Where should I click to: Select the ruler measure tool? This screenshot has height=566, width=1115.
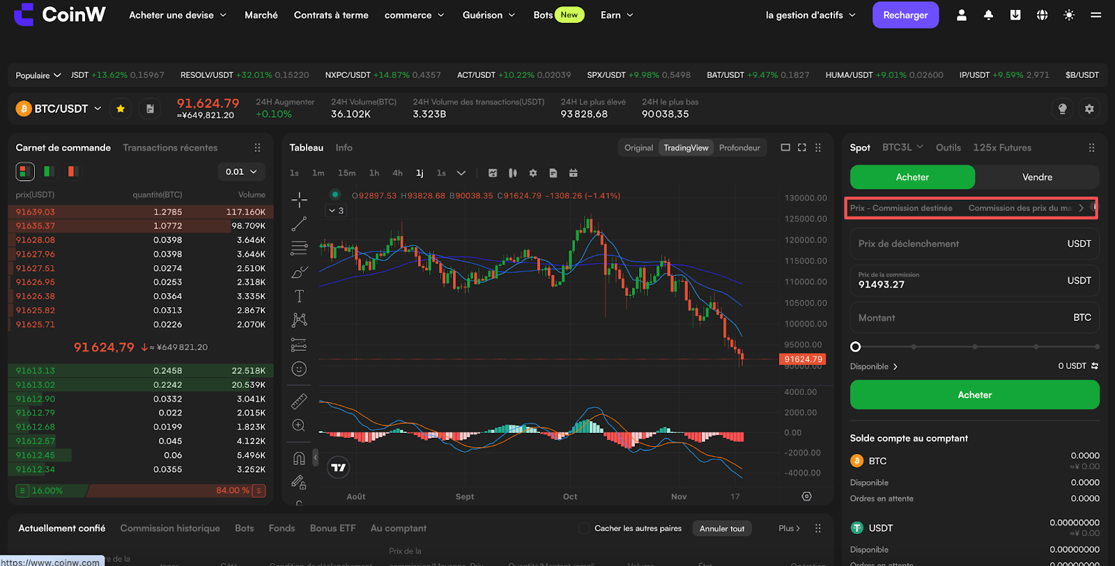pyautogui.click(x=299, y=401)
